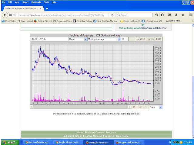Open the Getting Started bookmark

(43, 21)
